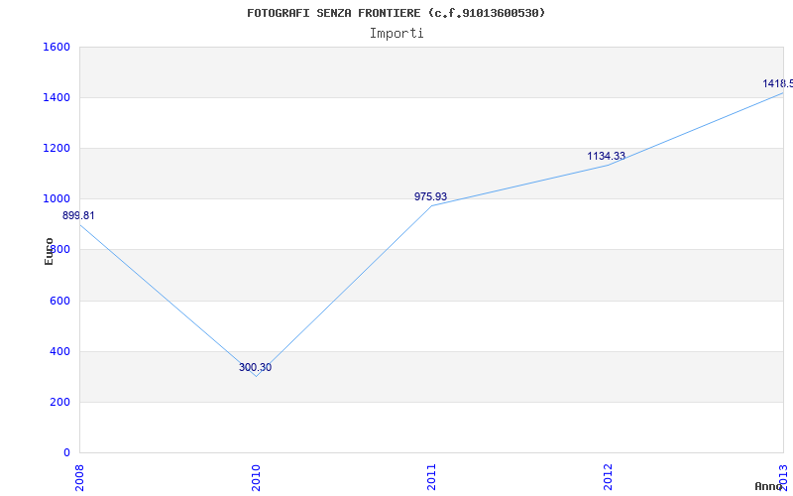
Task: Select the 975.93 data label
Action: [430, 196]
